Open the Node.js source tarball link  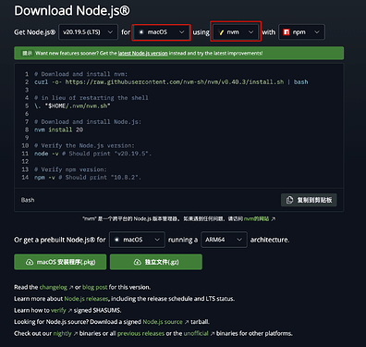tap(163, 322)
